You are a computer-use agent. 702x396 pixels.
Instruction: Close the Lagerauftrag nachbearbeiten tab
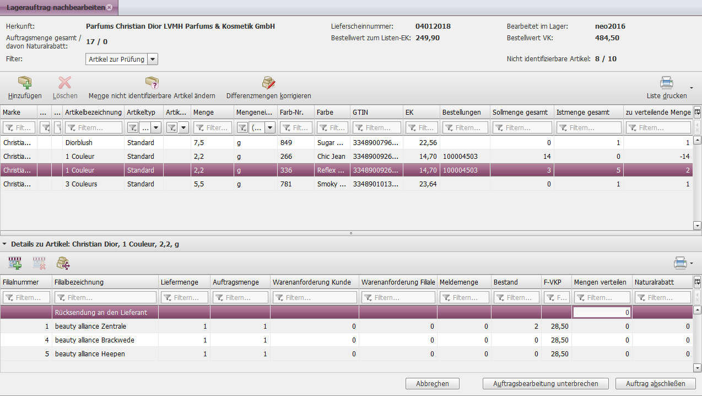109,7
